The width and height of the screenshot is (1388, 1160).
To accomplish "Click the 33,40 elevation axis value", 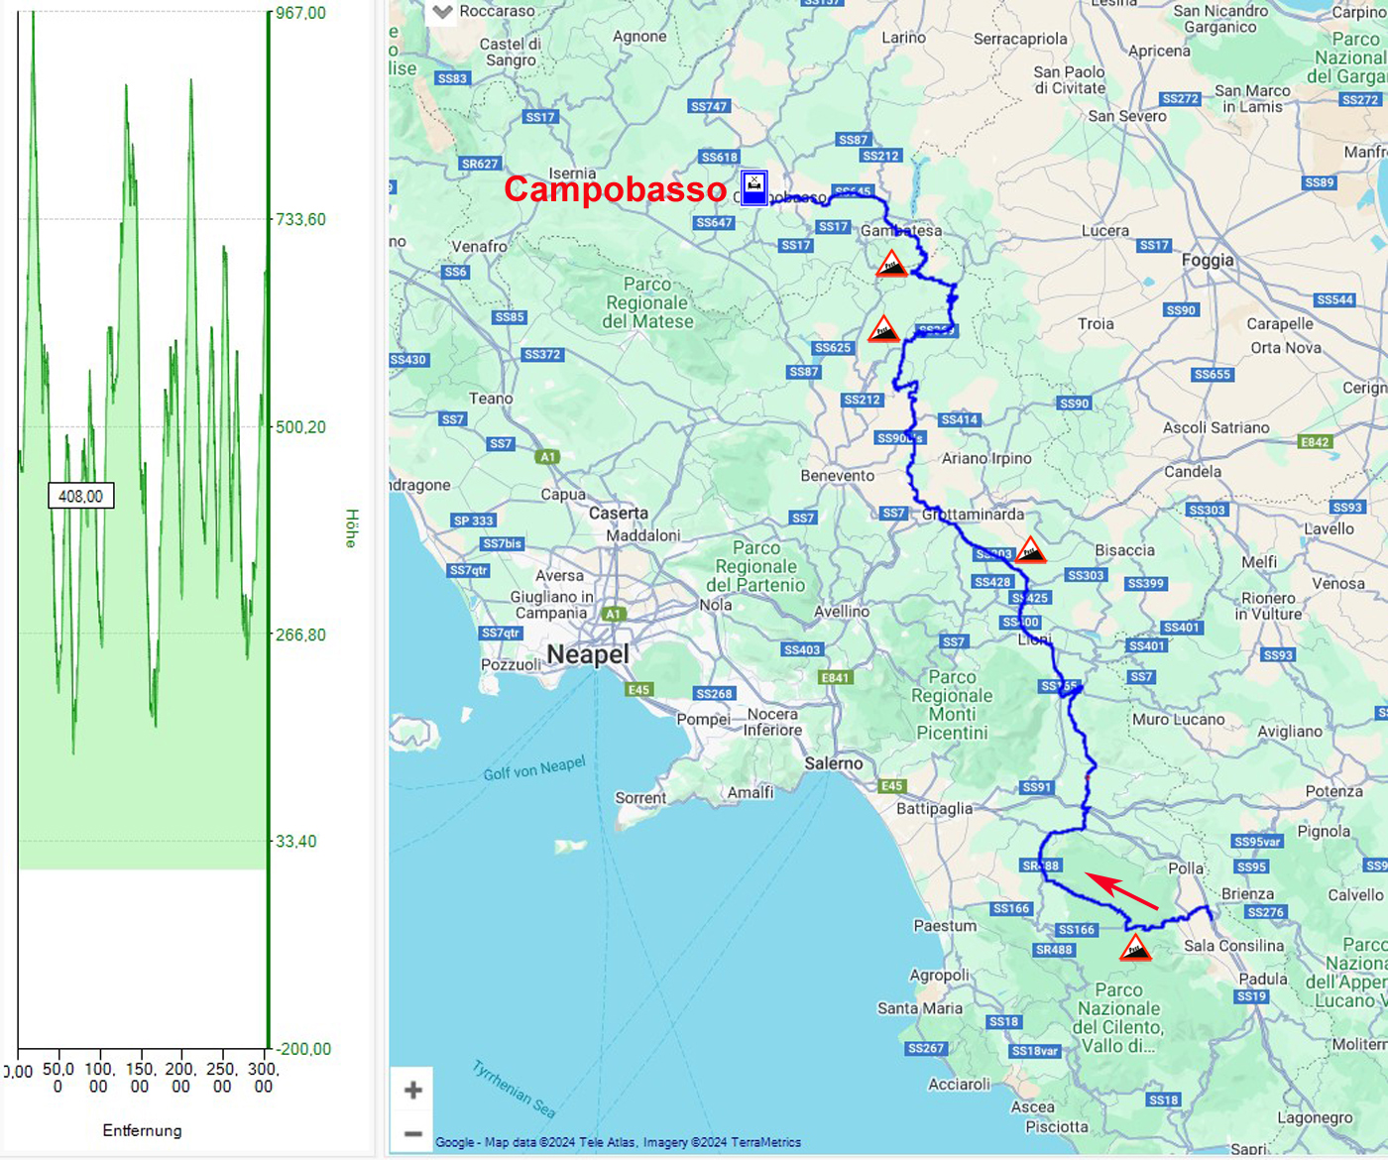I will point(296,841).
